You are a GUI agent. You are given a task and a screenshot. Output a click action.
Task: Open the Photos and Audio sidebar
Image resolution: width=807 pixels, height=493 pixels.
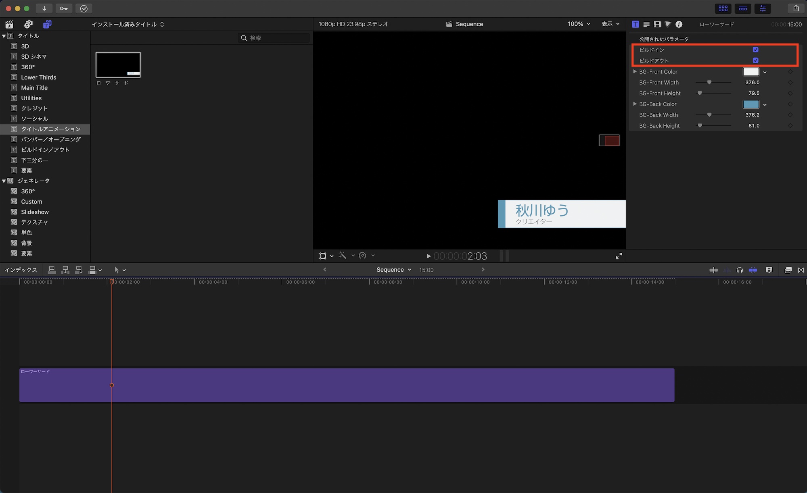point(28,24)
